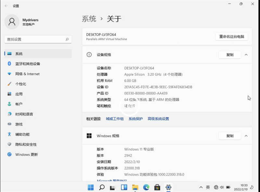
Task: Copy device specs with 设备规格 复制 button
Action: pyautogui.click(x=230, y=55)
